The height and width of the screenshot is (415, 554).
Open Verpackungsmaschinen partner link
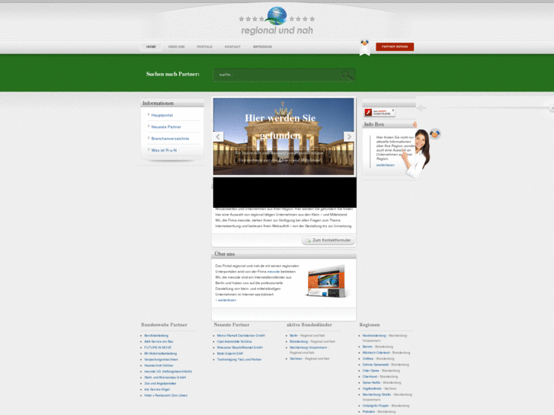coord(161,359)
